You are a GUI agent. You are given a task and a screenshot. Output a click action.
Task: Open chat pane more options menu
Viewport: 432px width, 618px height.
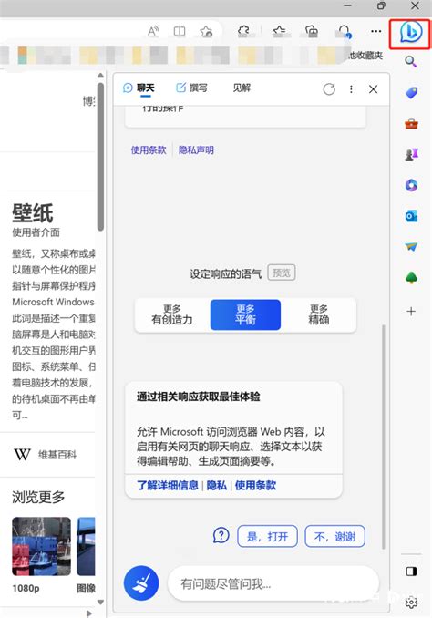coord(351,89)
